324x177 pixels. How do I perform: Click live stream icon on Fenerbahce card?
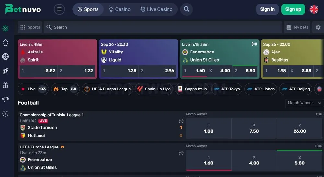click(x=254, y=44)
